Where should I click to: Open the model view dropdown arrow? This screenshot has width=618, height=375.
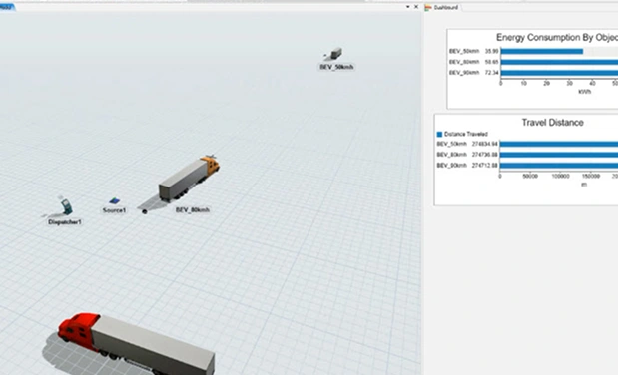(x=408, y=7)
